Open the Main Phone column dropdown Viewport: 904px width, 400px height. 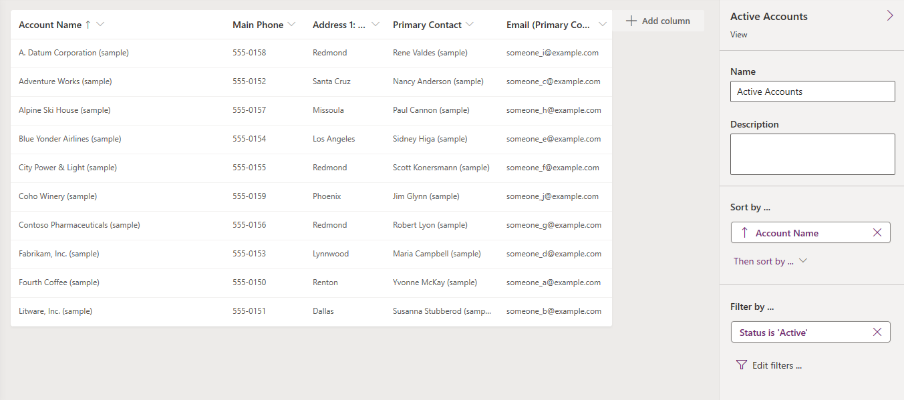(291, 25)
